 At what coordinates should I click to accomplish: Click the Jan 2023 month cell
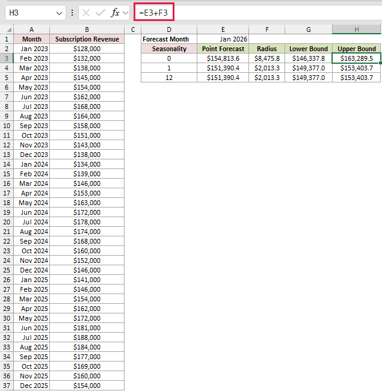32,49
